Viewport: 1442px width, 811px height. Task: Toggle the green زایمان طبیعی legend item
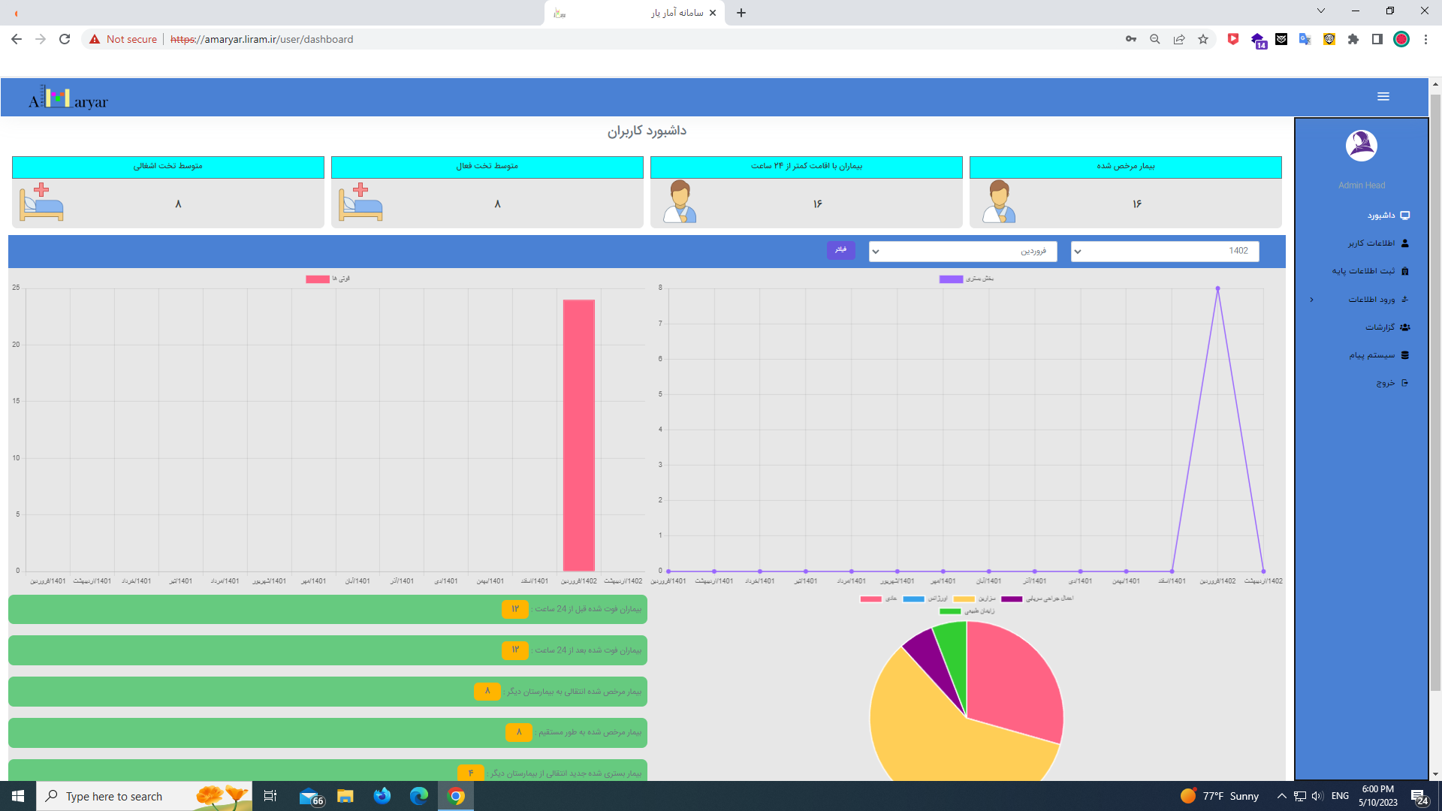point(950,611)
